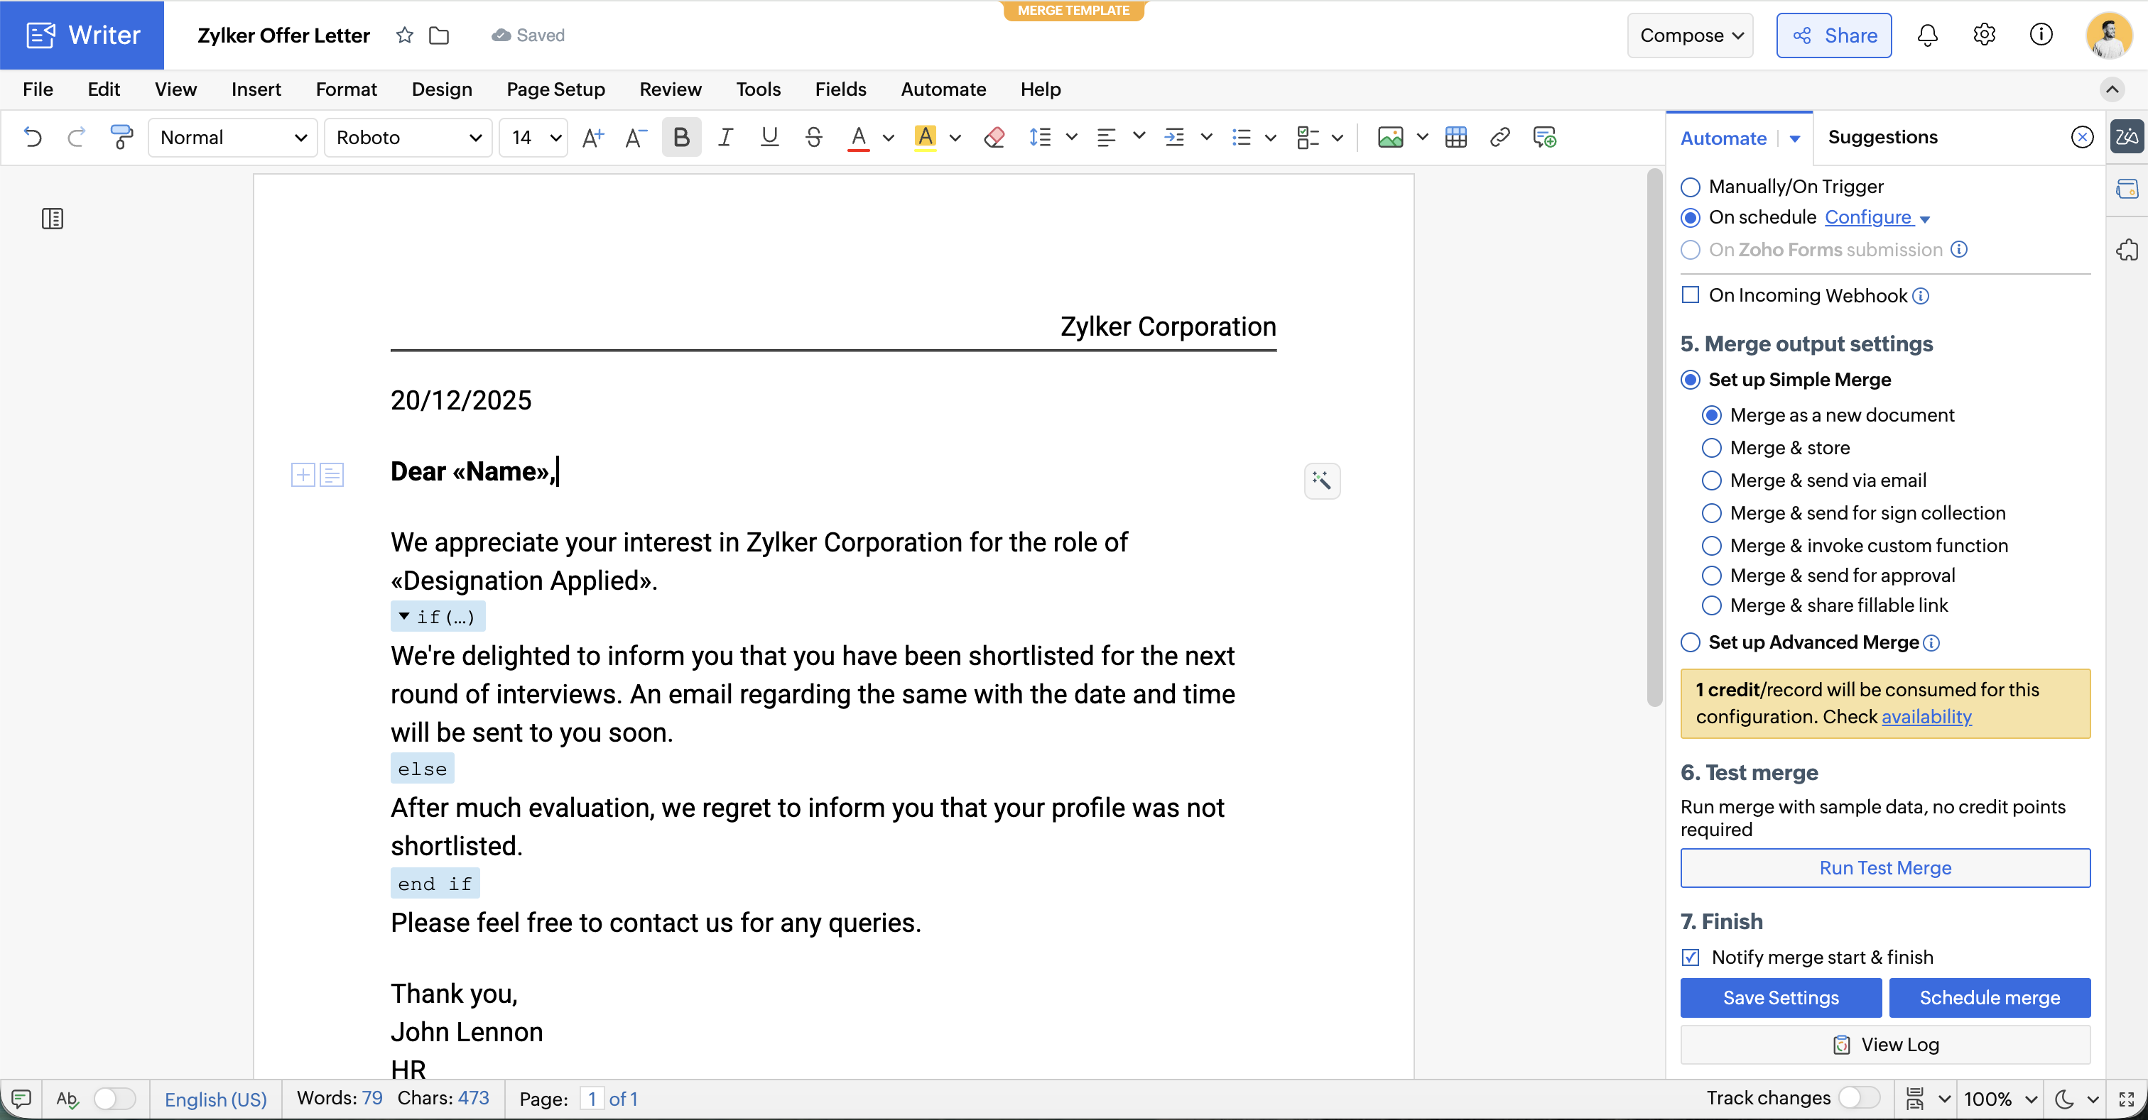Open the Fields menu
The height and width of the screenshot is (1120, 2148).
coord(840,89)
